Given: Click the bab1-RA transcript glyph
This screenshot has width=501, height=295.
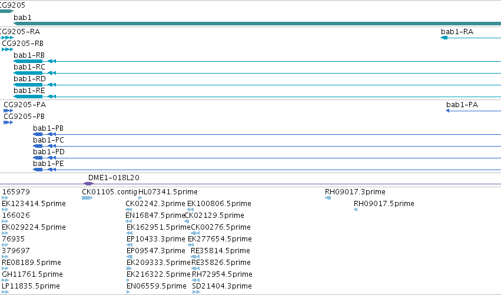Looking at the screenshot, I should coord(471,38).
